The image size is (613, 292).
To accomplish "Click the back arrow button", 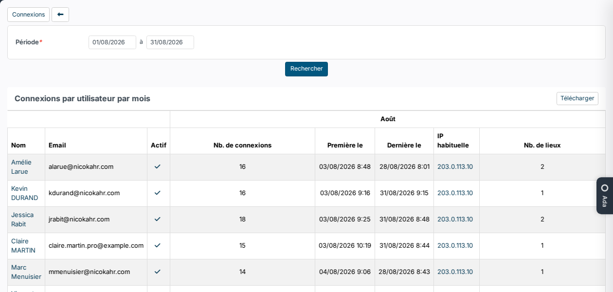I will pyautogui.click(x=60, y=15).
